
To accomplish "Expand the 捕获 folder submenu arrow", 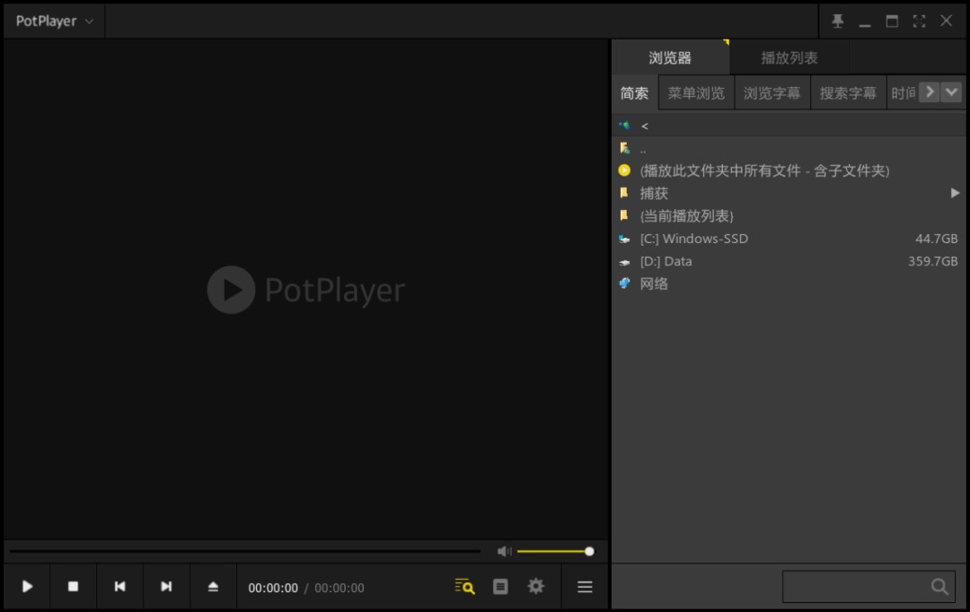I will coord(955,194).
